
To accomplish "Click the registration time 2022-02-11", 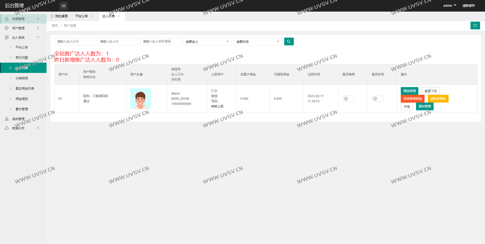I will click(315, 96).
